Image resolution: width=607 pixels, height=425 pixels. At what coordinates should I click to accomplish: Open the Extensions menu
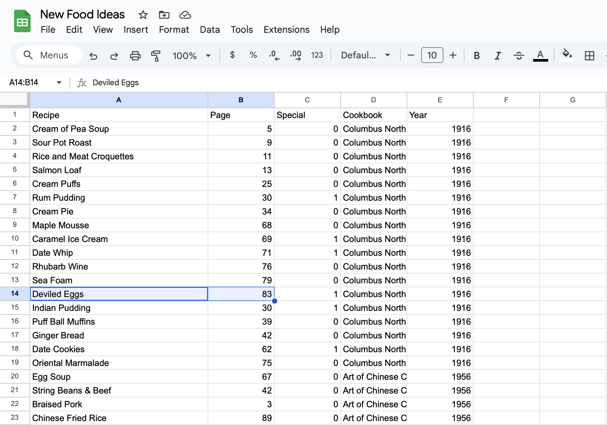286,30
